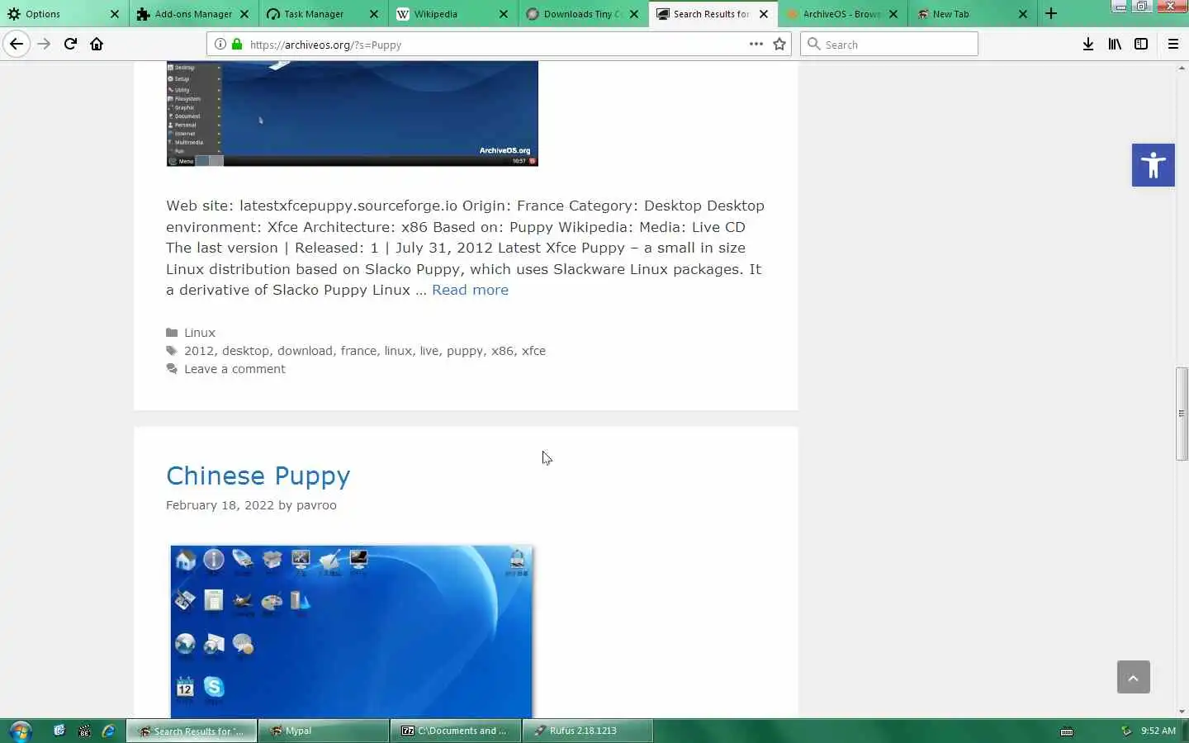Open a new tab with plus button
The image size is (1189, 743).
1051,13
